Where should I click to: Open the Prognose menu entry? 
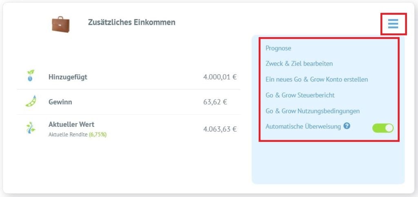point(278,48)
